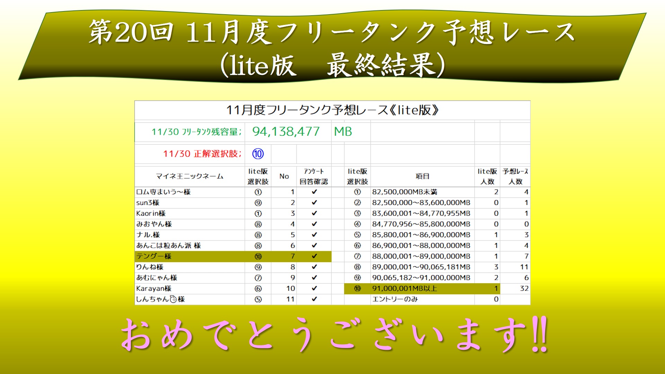
Task: Click the checkmark in ロム専まいう～様 row
Action: (314, 192)
